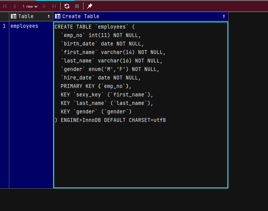Click the `last_name` varchar(16) line
The height and width of the screenshot is (211, 268).
coord(112,61)
